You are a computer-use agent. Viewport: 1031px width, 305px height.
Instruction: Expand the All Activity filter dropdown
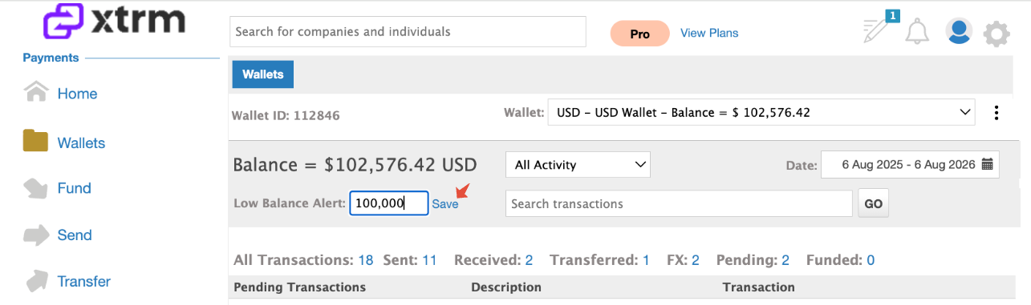578,165
